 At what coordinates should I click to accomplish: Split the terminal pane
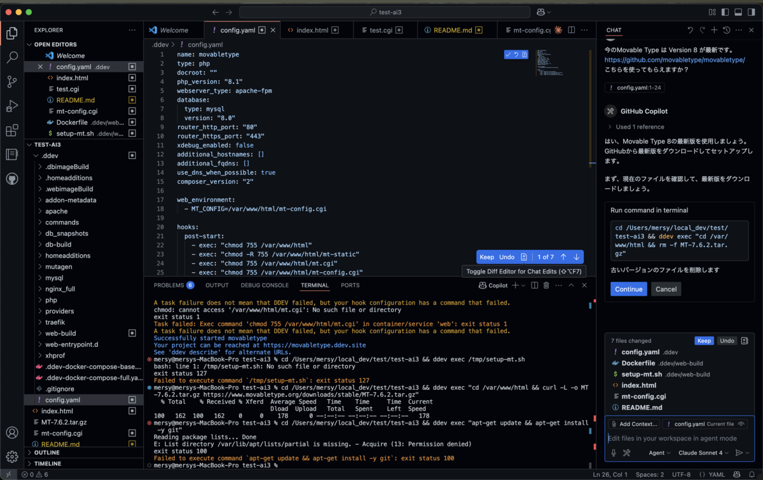coord(535,285)
